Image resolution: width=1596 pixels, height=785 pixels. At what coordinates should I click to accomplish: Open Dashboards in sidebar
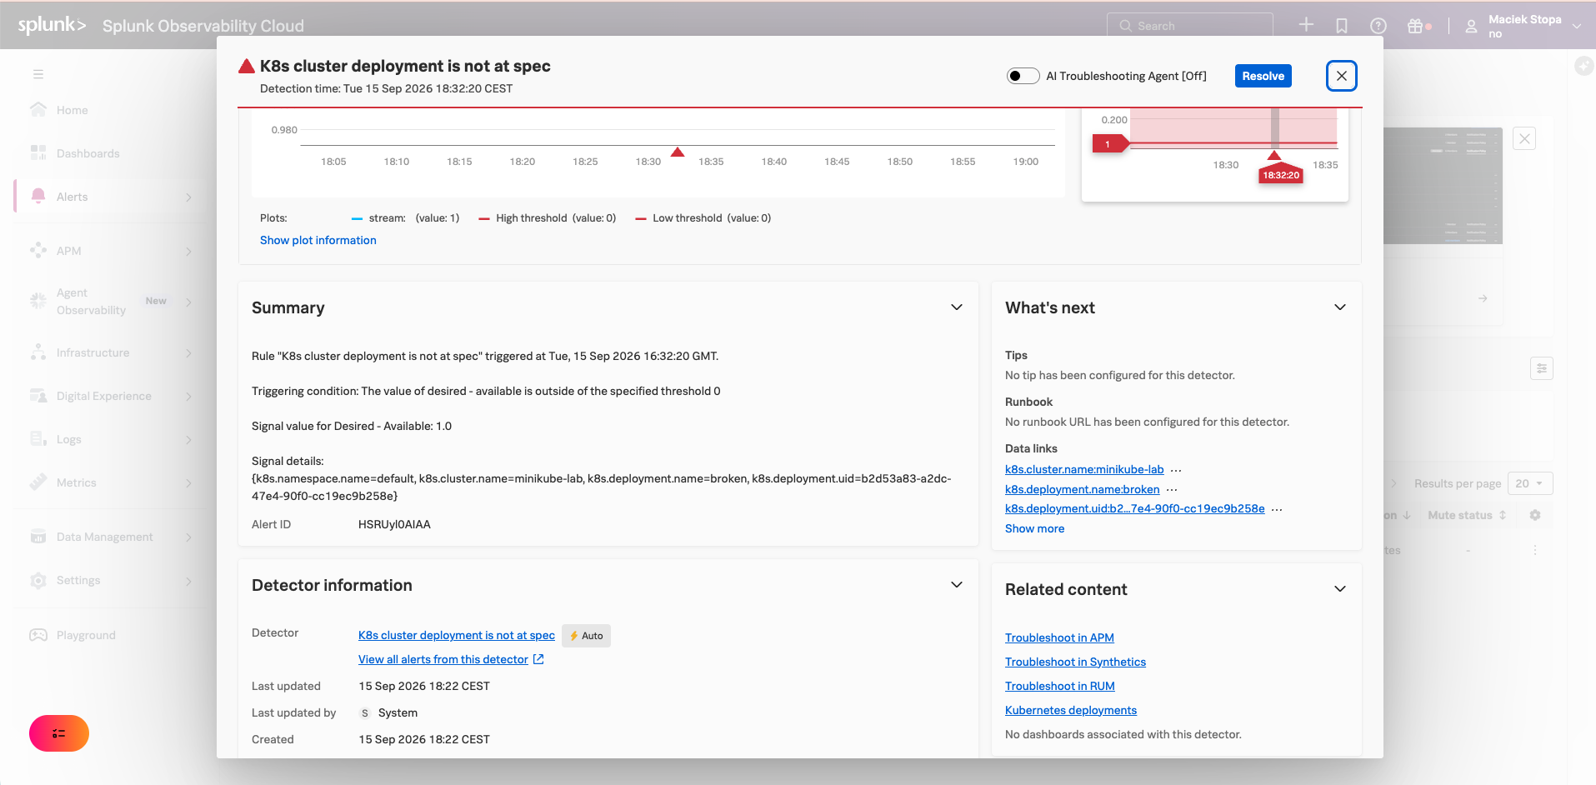[x=88, y=153]
